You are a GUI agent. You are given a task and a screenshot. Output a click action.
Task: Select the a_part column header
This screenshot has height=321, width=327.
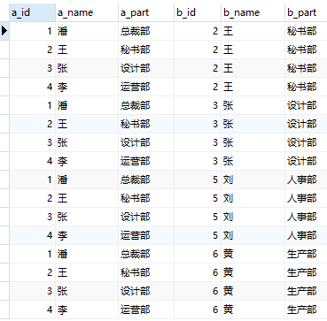click(x=146, y=12)
